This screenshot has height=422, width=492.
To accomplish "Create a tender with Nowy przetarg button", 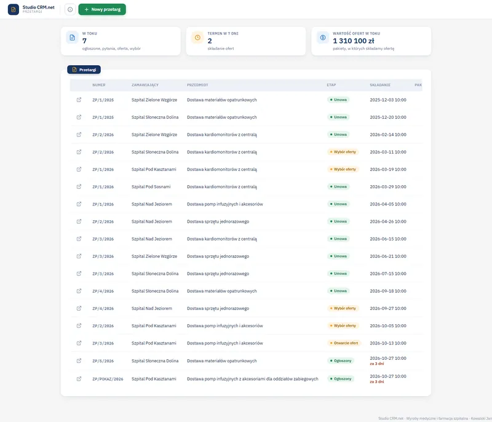I will point(102,9).
